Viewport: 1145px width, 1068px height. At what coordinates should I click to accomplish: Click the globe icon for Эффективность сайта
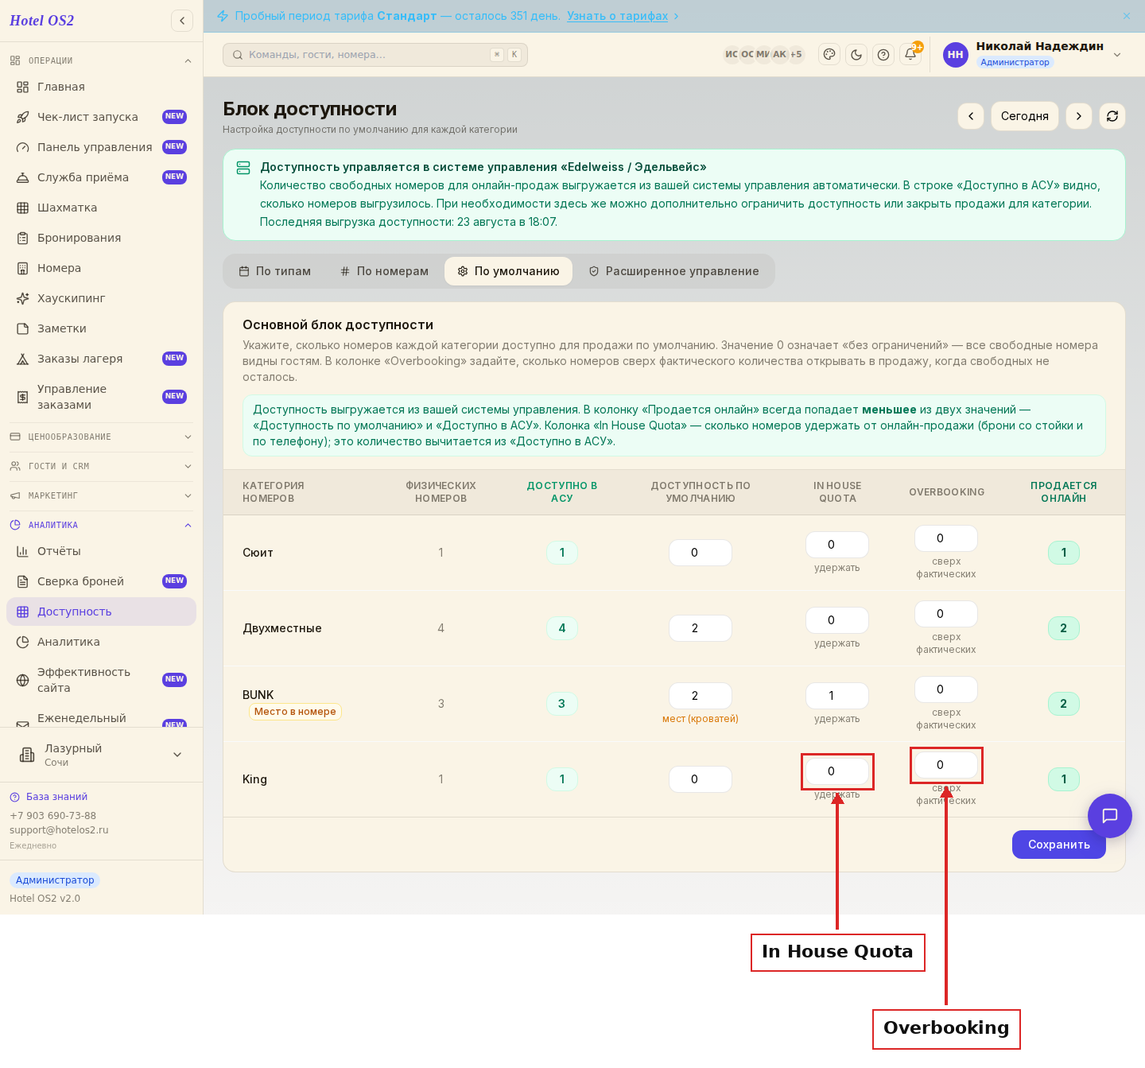coord(23,680)
